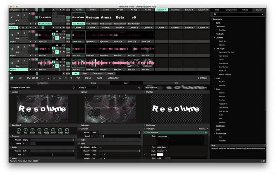
Task: Toggle Layer 1 Solo S button
Action: pos(24,61)
